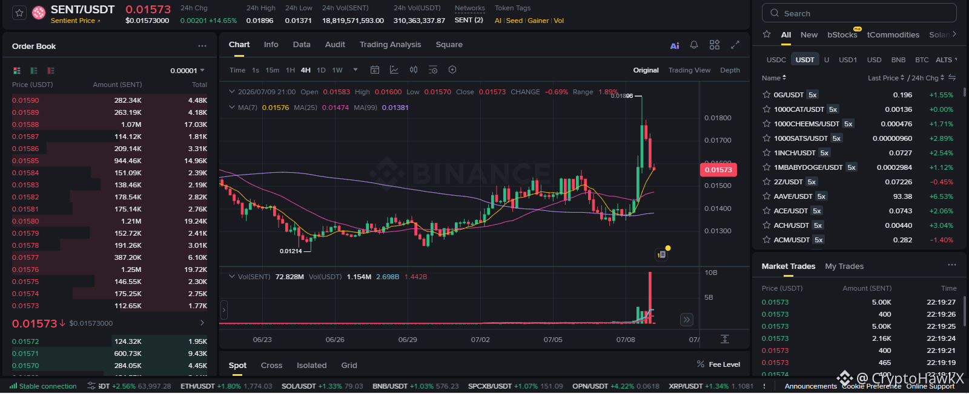Select USDC quote currency filter
The width and height of the screenshot is (969, 394).
[776, 60]
